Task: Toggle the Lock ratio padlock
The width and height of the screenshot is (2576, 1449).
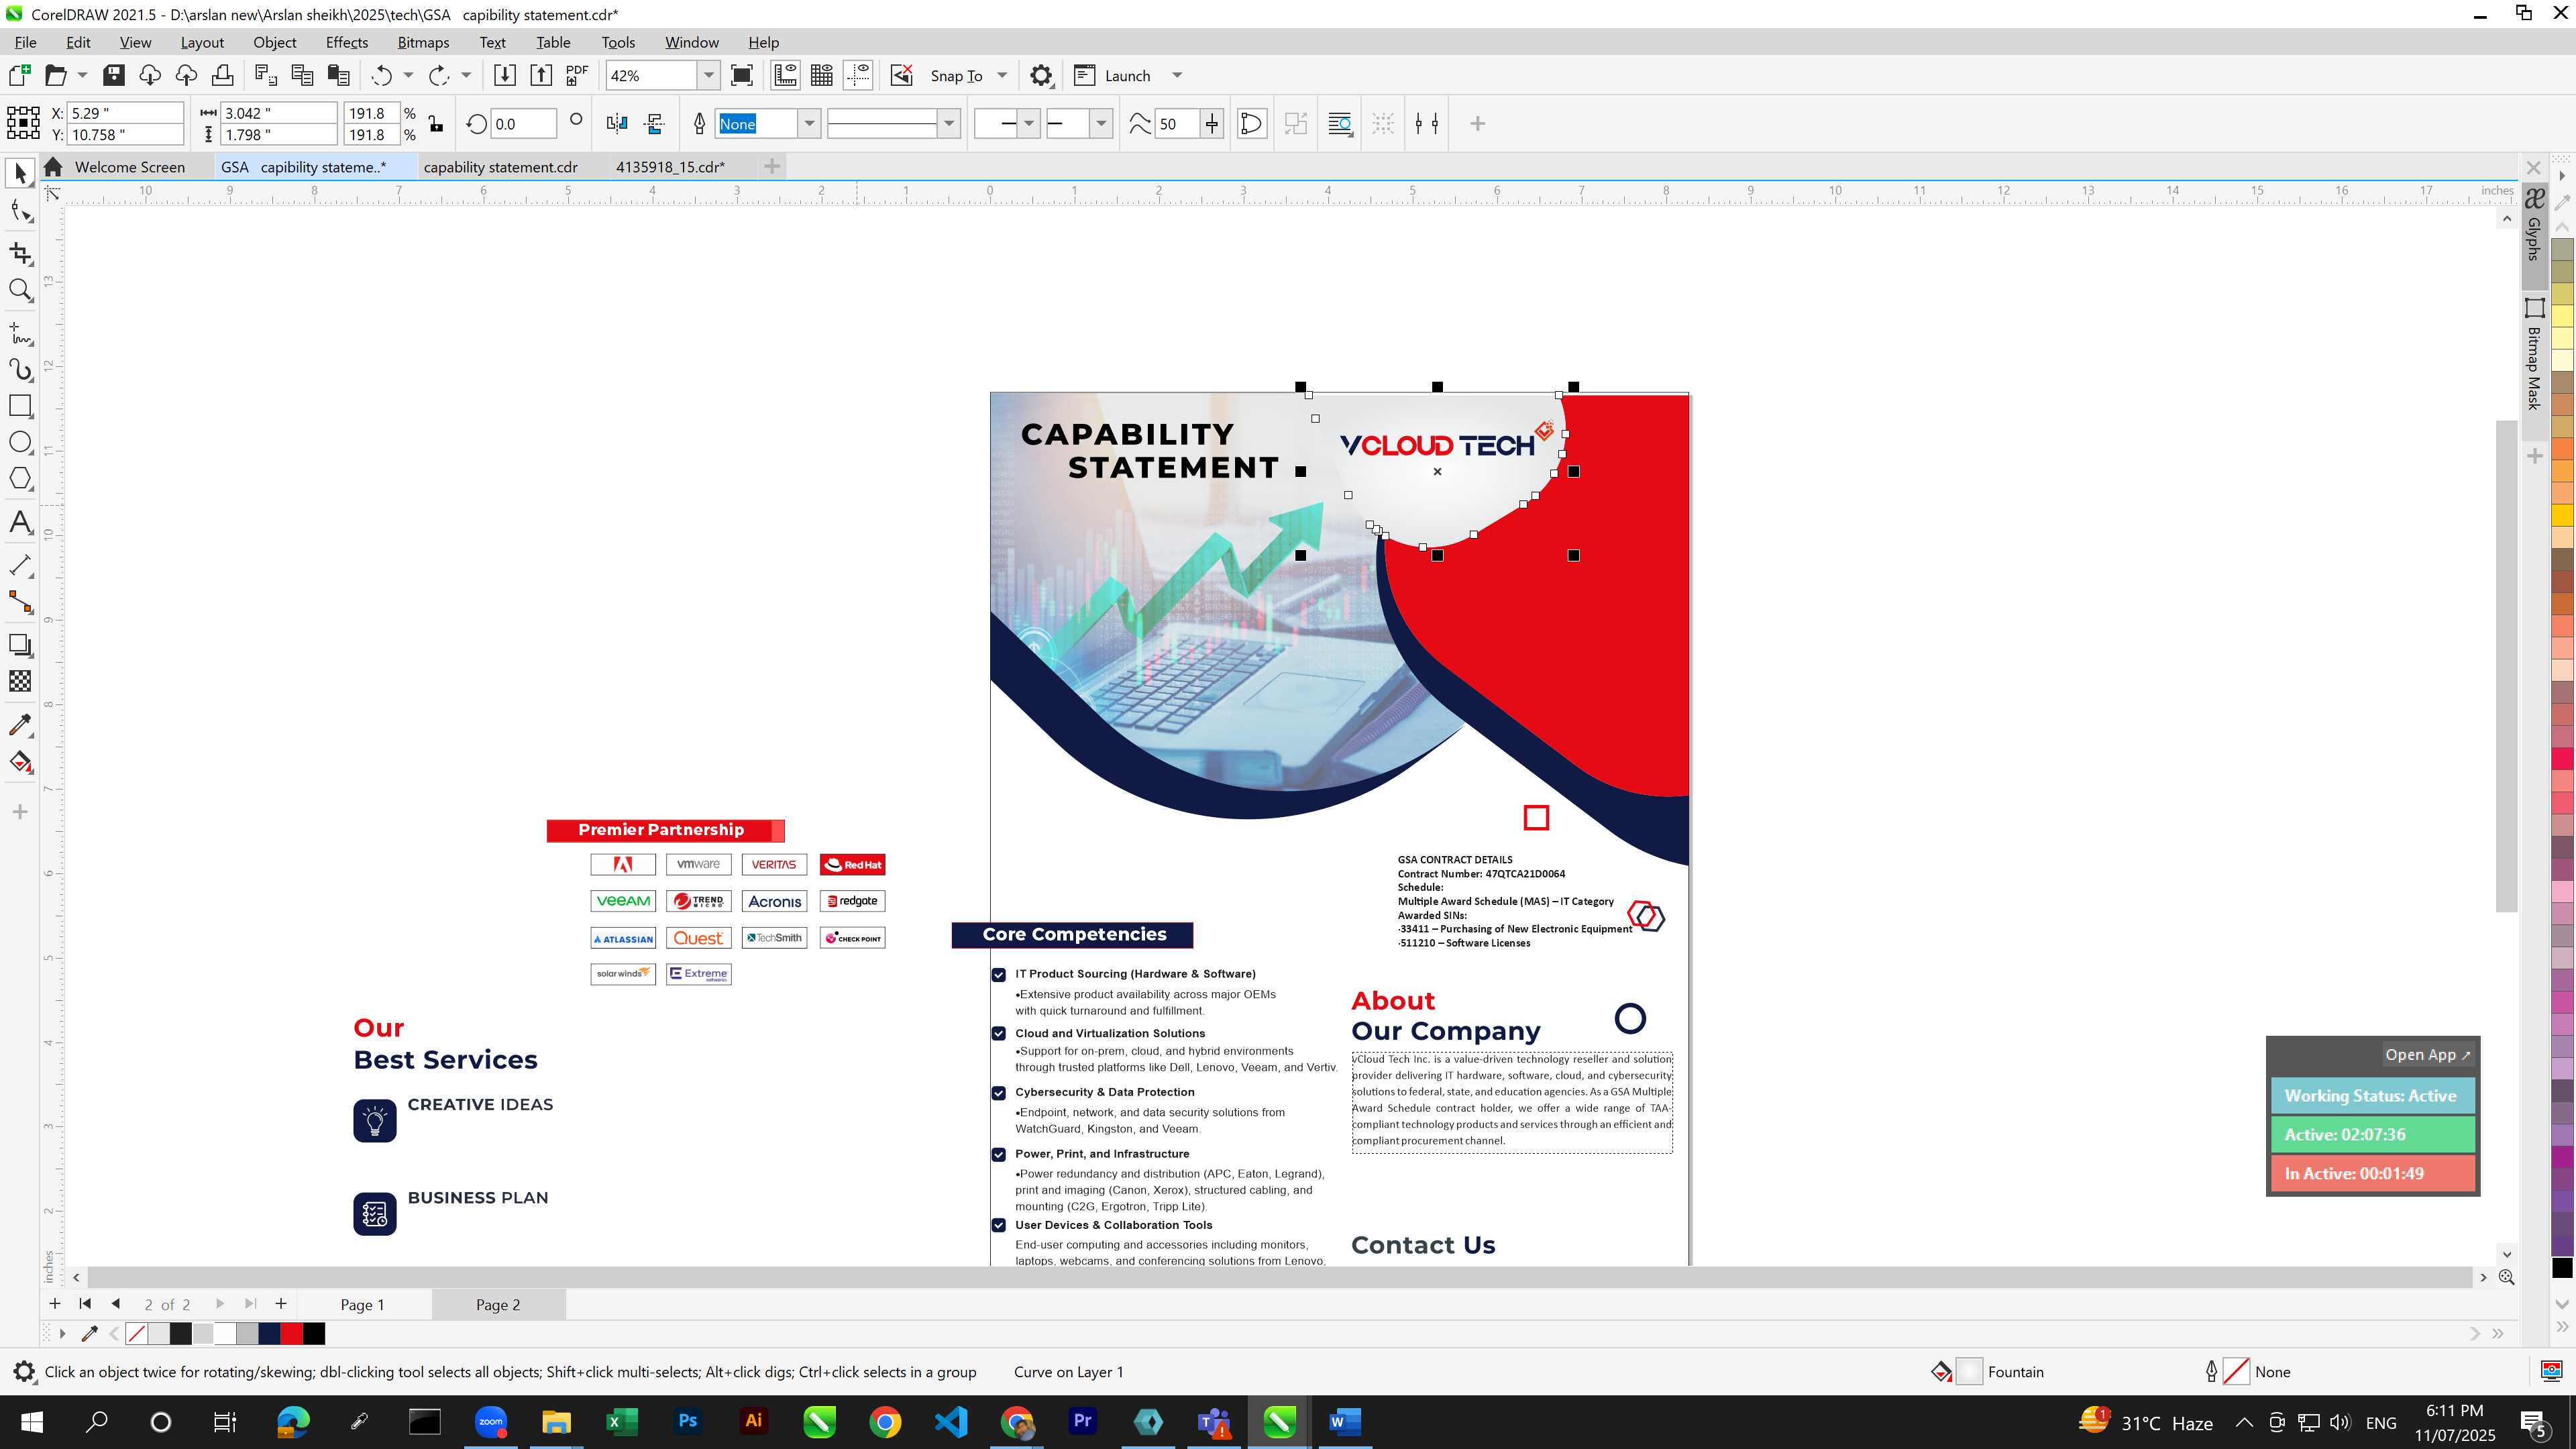Action: pyautogui.click(x=435, y=124)
